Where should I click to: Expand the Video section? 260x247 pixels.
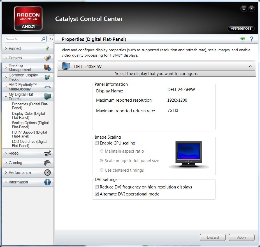(x=28, y=153)
